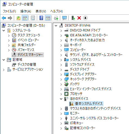Viewport: 129px width, 134px height.
Task: Select the ソフトウェア デバイス category
Action: (82, 65)
